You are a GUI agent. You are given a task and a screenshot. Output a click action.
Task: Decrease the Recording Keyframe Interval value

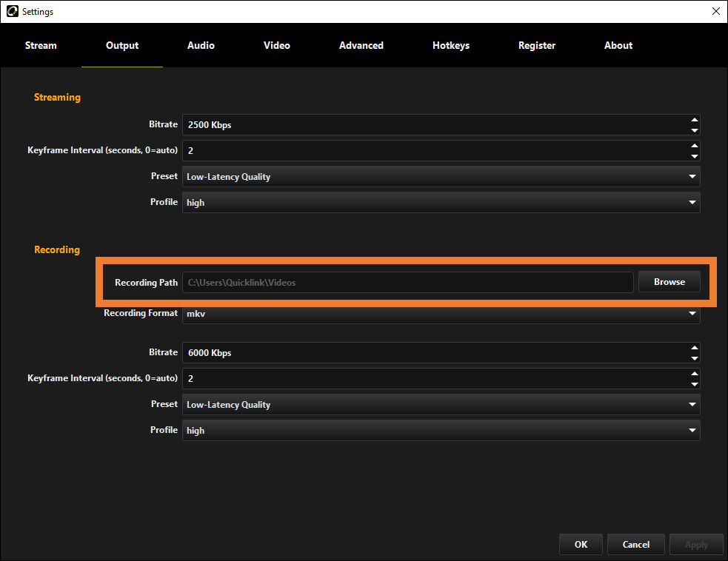point(695,384)
